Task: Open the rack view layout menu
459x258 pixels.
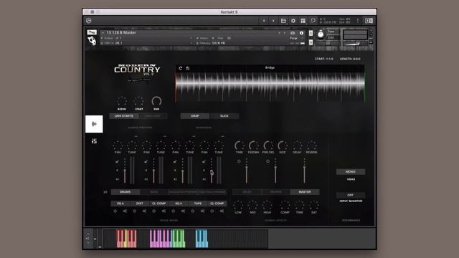Action: tap(303, 21)
